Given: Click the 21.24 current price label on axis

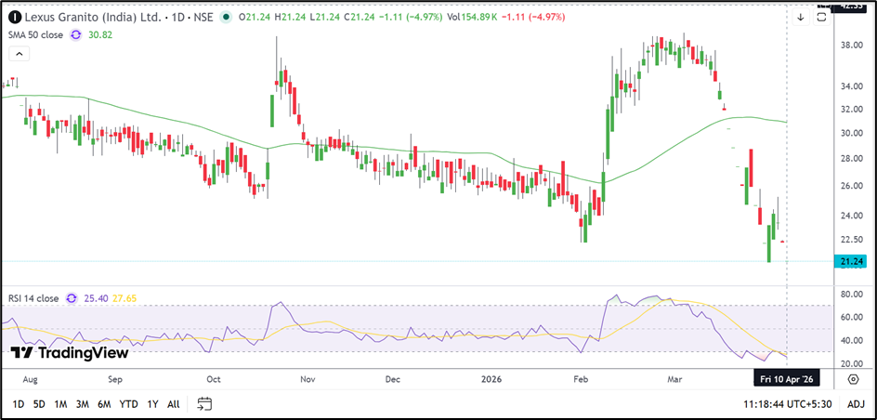Looking at the screenshot, I should coord(852,262).
